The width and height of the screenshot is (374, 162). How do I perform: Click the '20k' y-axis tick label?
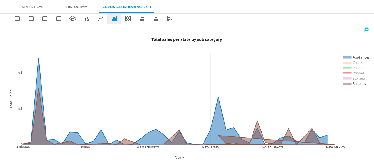(x=20, y=73)
